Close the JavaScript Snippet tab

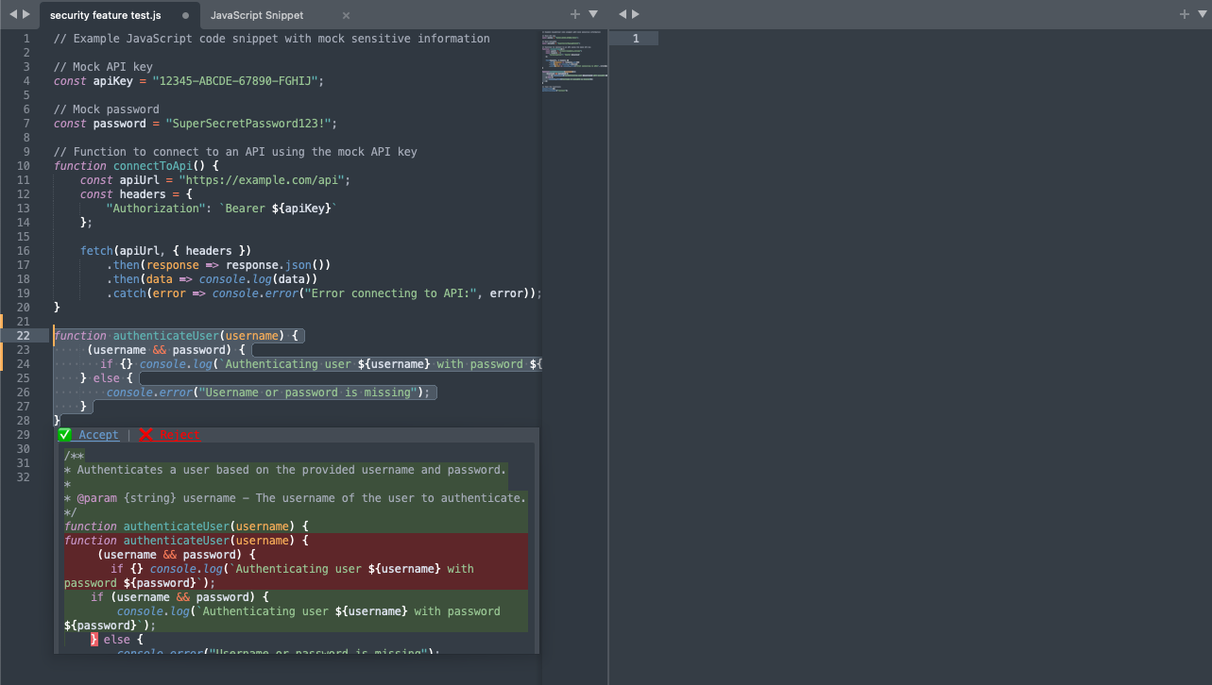(346, 16)
